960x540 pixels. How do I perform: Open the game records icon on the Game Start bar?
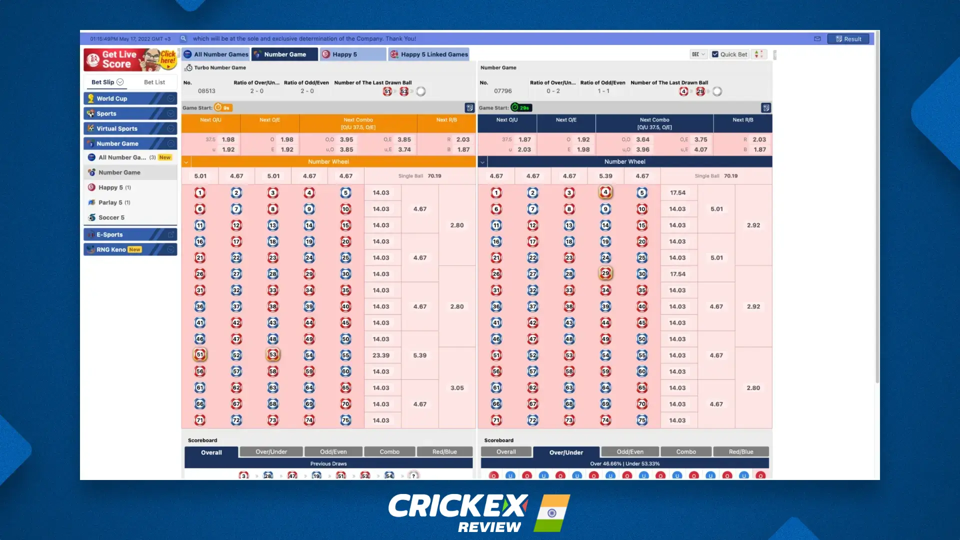coord(468,107)
